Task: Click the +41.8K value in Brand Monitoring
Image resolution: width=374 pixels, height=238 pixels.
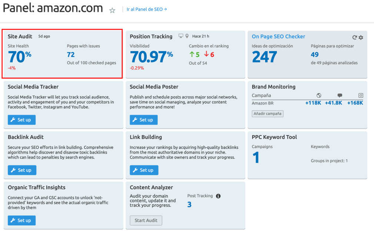Action: point(333,103)
